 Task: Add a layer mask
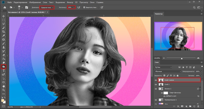pos(182,106)
